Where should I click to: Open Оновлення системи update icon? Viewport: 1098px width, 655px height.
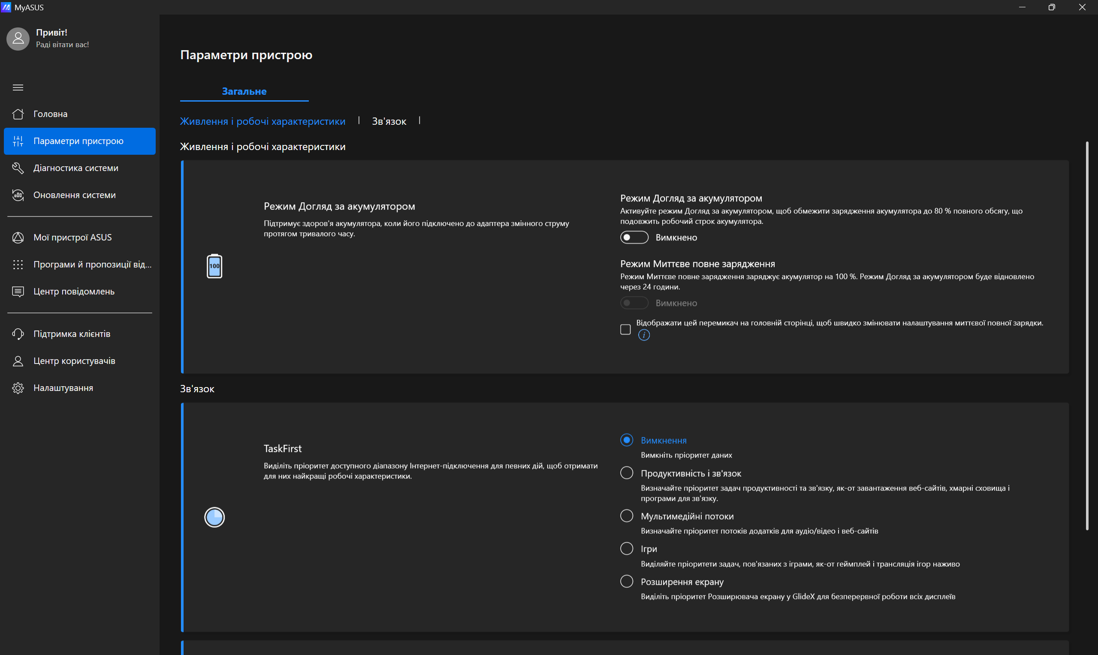(x=18, y=195)
